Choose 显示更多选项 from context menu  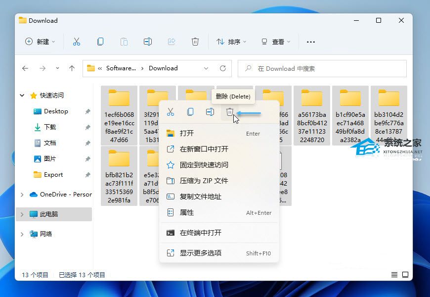pos(200,253)
